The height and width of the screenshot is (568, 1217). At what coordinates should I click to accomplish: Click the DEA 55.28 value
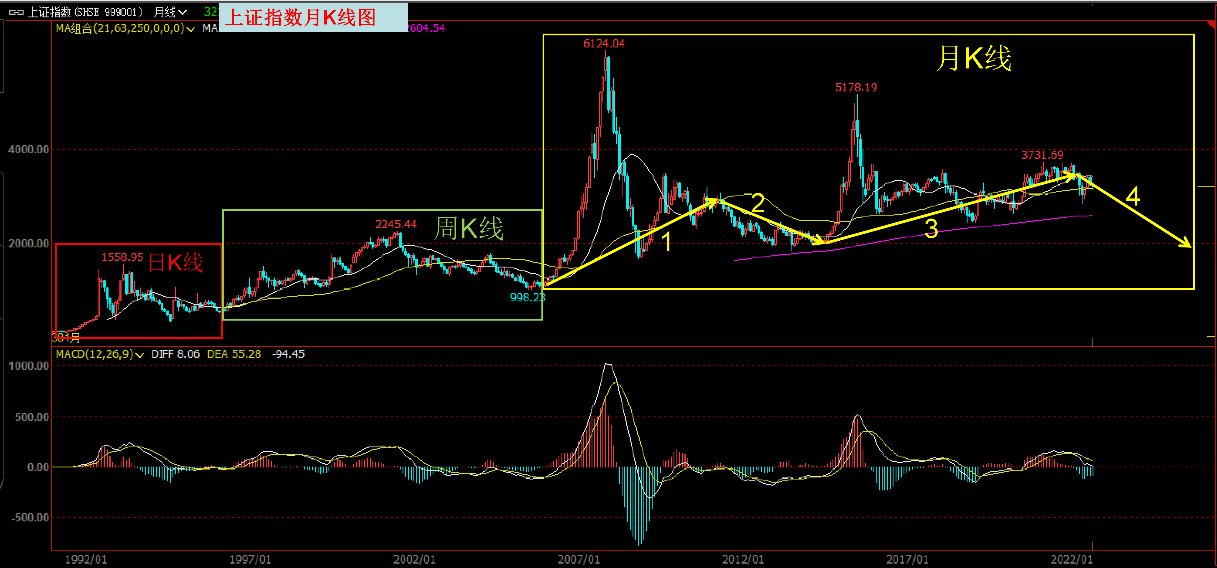(x=234, y=354)
